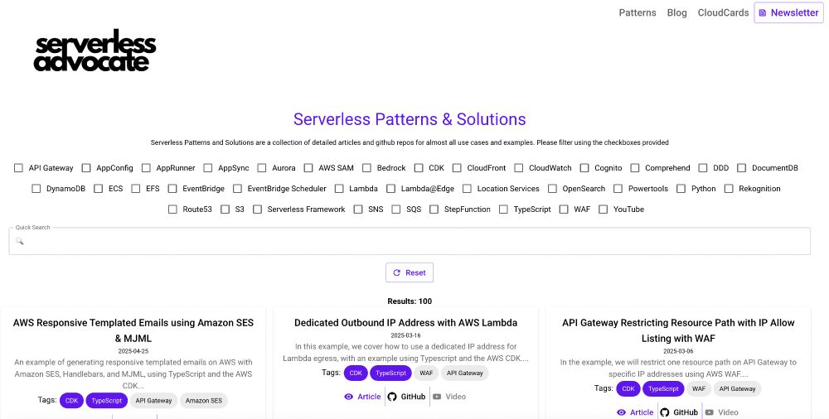Check the Lambda@Edge checkbox
Image resolution: width=829 pixels, height=419 pixels.
[390, 188]
